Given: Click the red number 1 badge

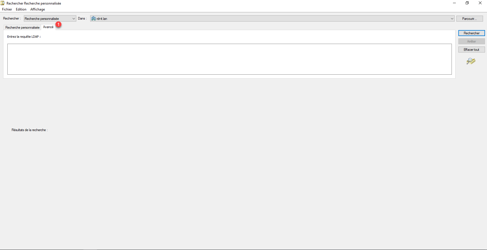Looking at the screenshot, I should pyautogui.click(x=58, y=24).
